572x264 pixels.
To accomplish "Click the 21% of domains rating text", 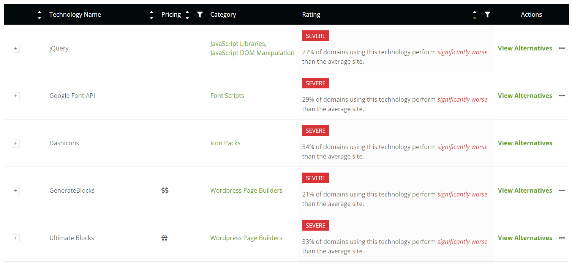I will tap(395, 199).
